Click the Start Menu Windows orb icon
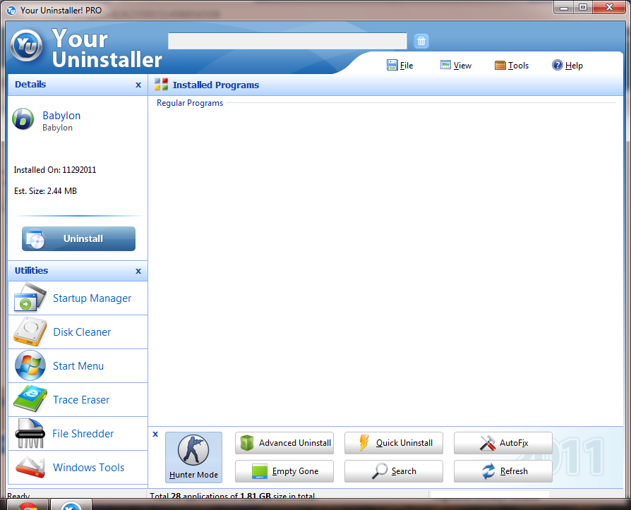 click(30, 365)
